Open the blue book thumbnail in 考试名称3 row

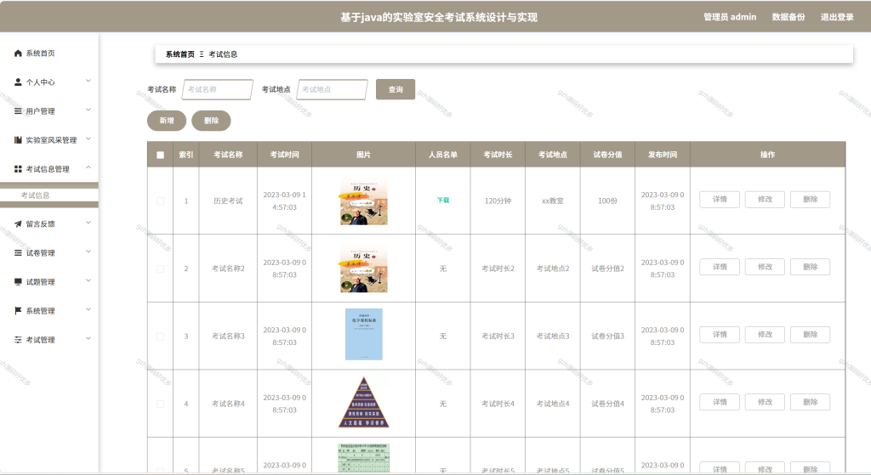click(364, 334)
